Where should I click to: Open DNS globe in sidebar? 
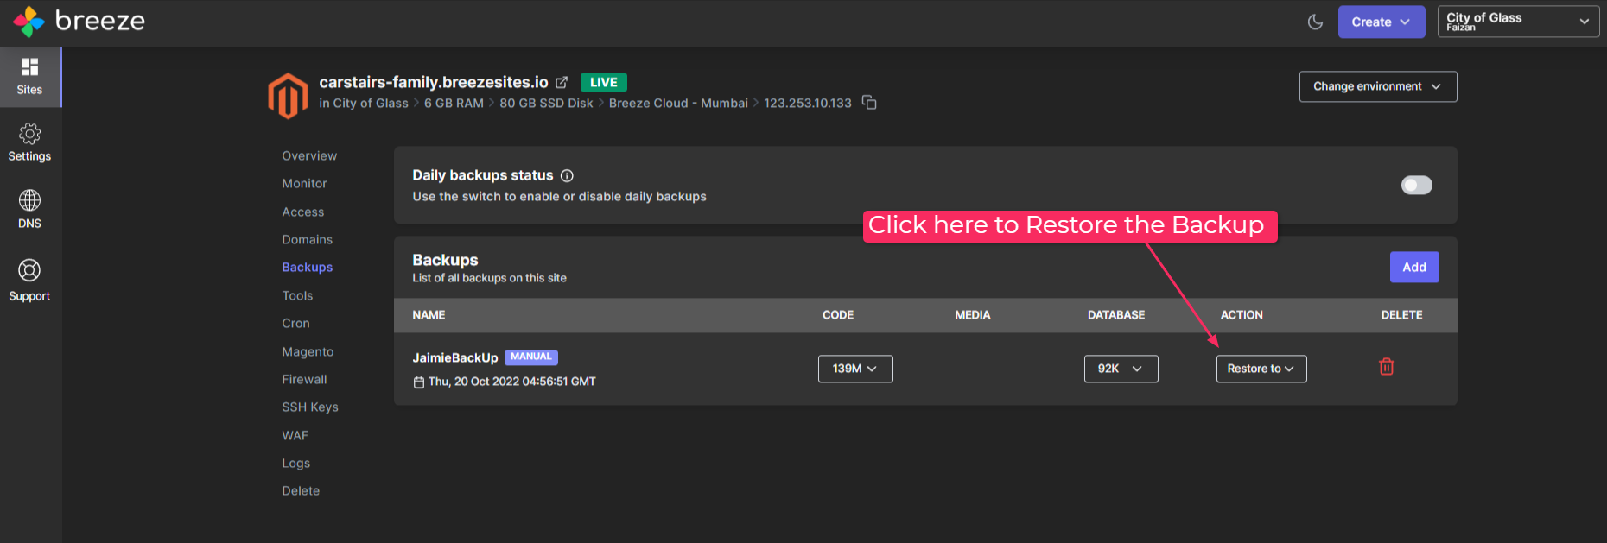click(29, 210)
